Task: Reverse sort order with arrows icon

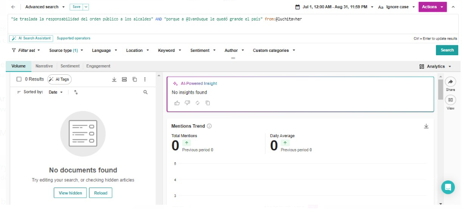Action: pos(76,92)
